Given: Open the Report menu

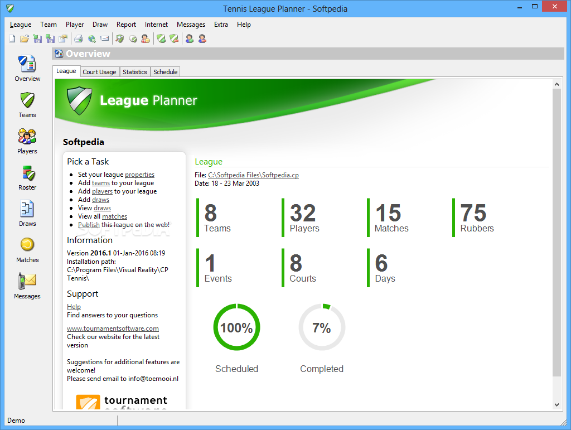Looking at the screenshot, I should (126, 25).
